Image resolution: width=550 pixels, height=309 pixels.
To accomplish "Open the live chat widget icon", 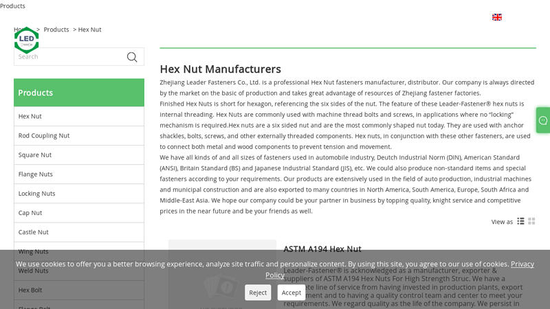I will (x=543, y=121).
